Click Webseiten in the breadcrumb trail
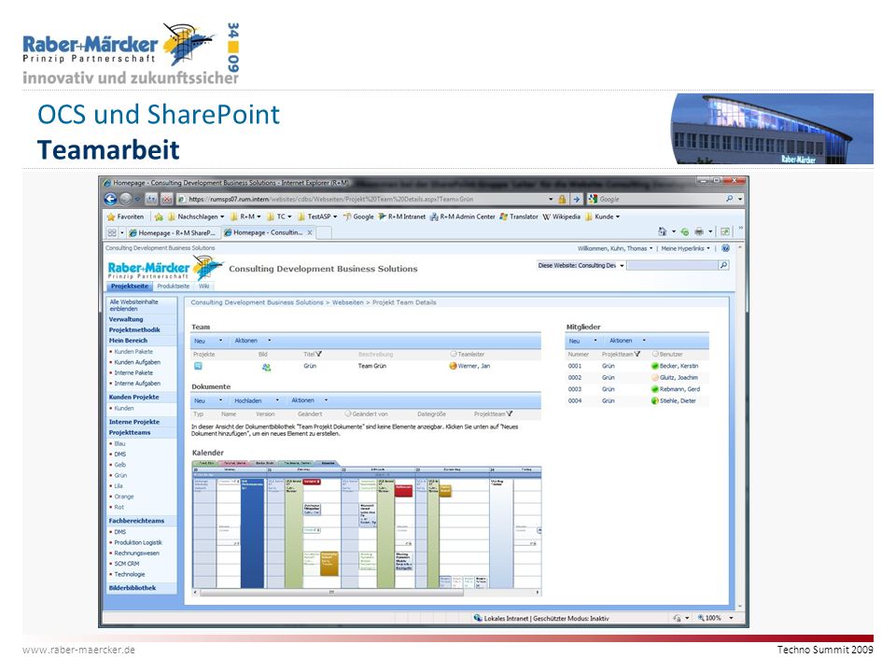This screenshot has width=896, height=672. click(347, 302)
